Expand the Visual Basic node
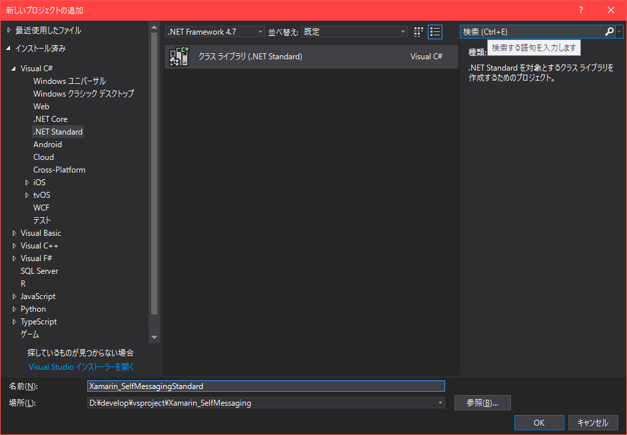This screenshot has width=627, height=435. coord(15,233)
